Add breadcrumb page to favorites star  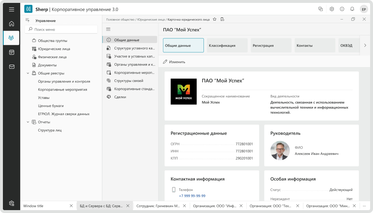[x=214, y=19]
